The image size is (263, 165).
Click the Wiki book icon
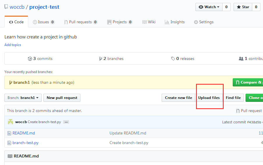click(x=144, y=22)
